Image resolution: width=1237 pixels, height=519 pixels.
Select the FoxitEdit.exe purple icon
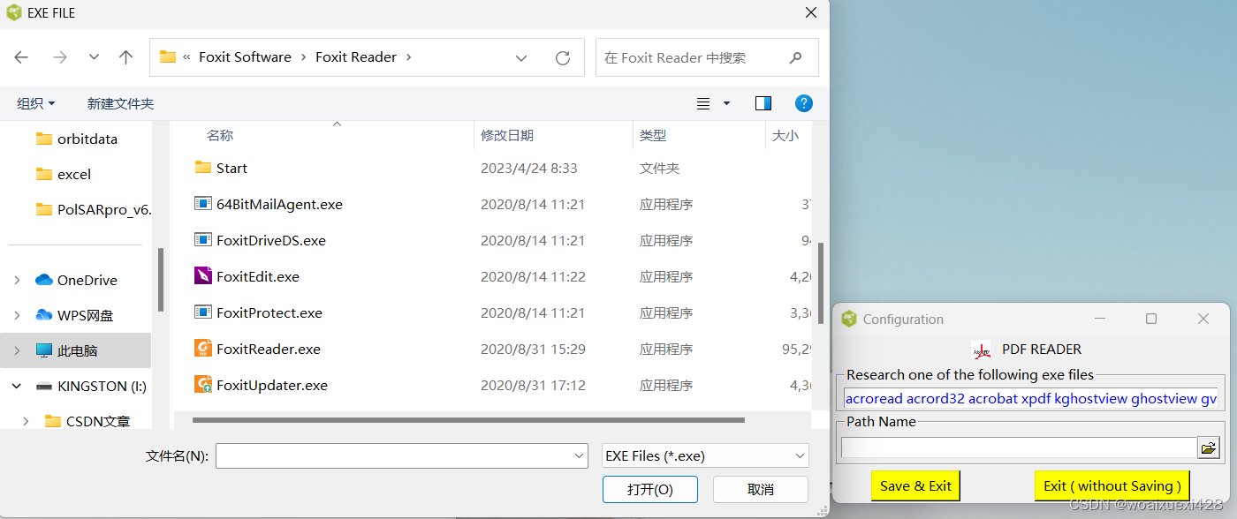pyautogui.click(x=203, y=275)
